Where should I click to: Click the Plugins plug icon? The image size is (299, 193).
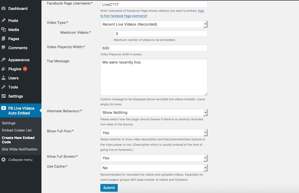4,69
